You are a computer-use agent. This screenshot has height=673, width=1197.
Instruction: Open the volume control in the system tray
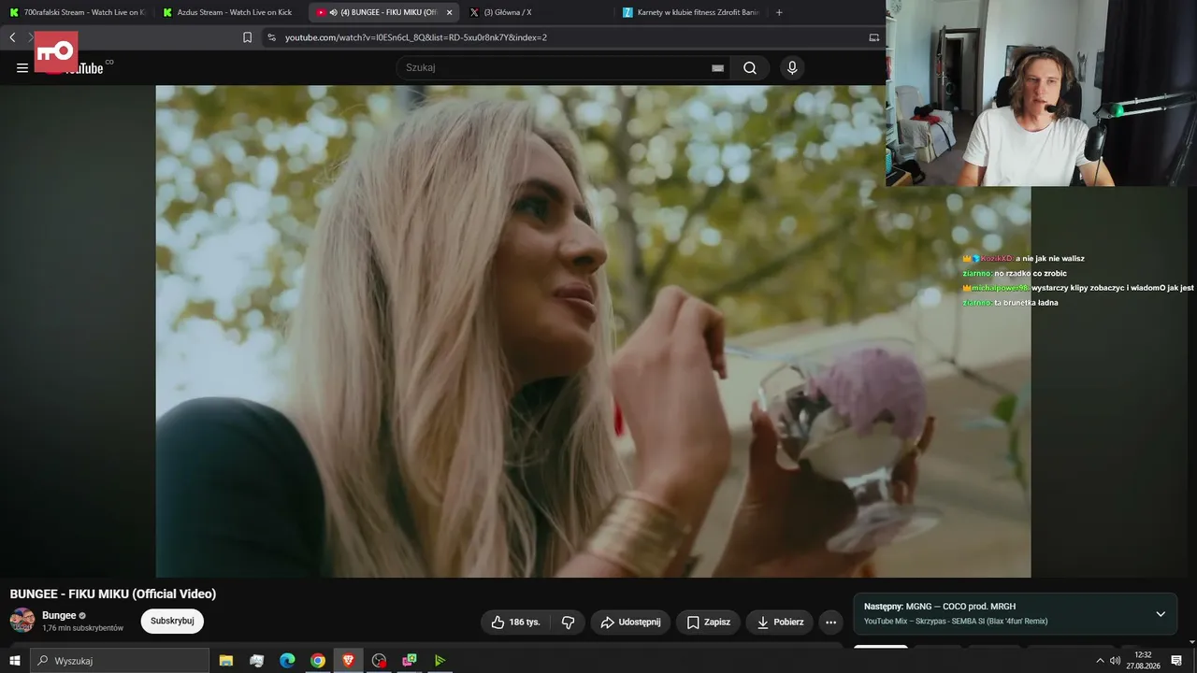[x=1115, y=661]
